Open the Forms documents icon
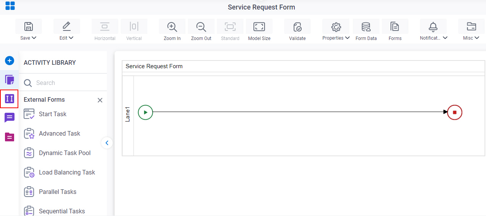 395,26
